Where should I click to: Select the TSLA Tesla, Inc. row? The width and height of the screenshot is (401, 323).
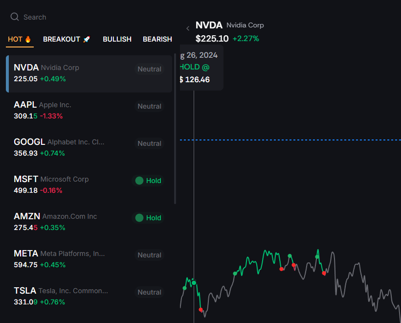pos(89,296)
